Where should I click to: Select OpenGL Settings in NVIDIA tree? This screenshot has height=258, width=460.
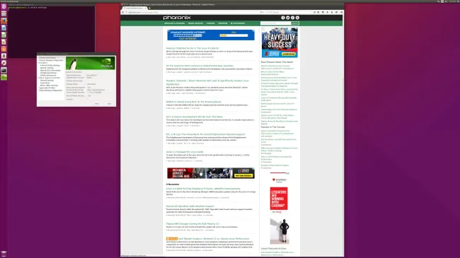[x=47, y=68]
